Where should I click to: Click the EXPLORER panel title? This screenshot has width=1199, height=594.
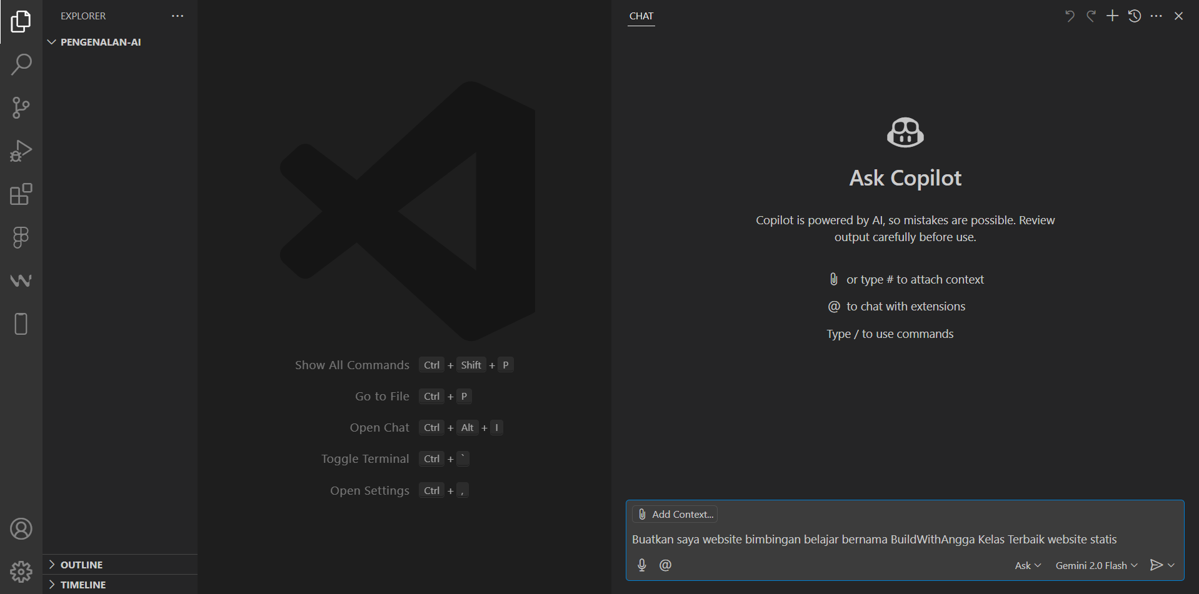(83, 16)
